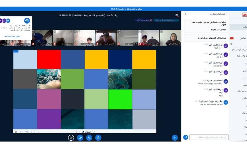Minimize the presentation with the blue corner button
Screen dimensions: 247x158
click(x=15, y=51)
